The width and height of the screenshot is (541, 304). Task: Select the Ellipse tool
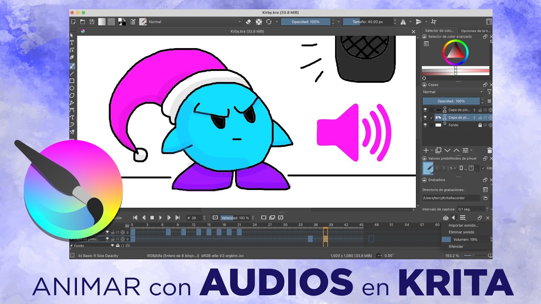[x=72, y=88]
